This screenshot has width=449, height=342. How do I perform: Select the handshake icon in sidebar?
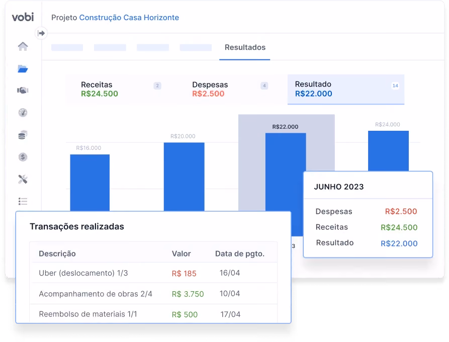23,91
